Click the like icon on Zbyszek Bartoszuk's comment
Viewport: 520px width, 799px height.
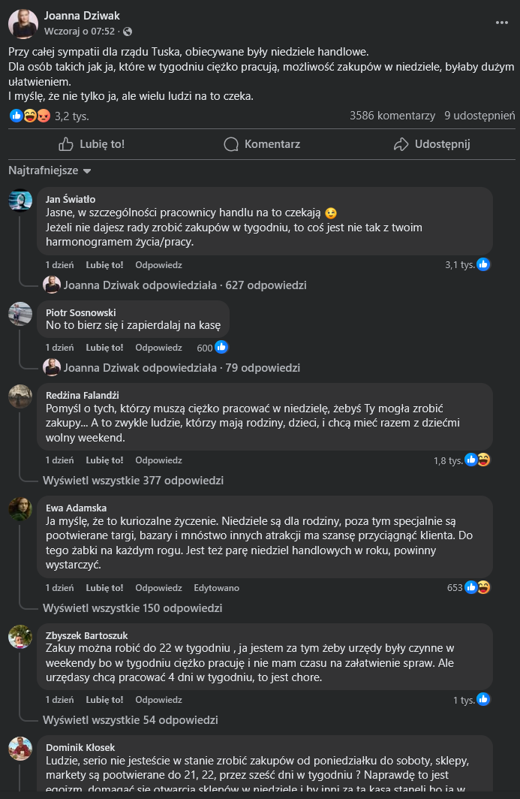click(x=484, y=700)
